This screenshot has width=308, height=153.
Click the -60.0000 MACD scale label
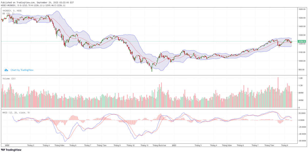coord(302,141)
